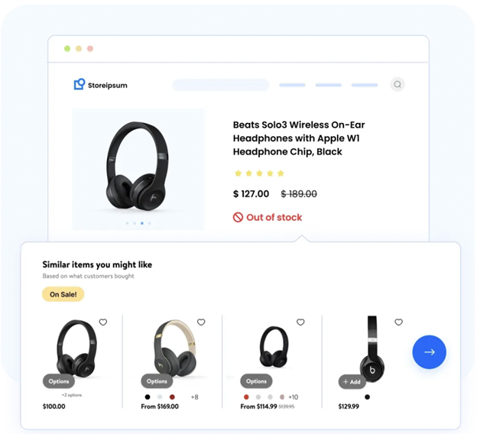Add the $129.99 headphones to cart
The height and width of the screenshot is (434, 477).
tap(352, 382)
